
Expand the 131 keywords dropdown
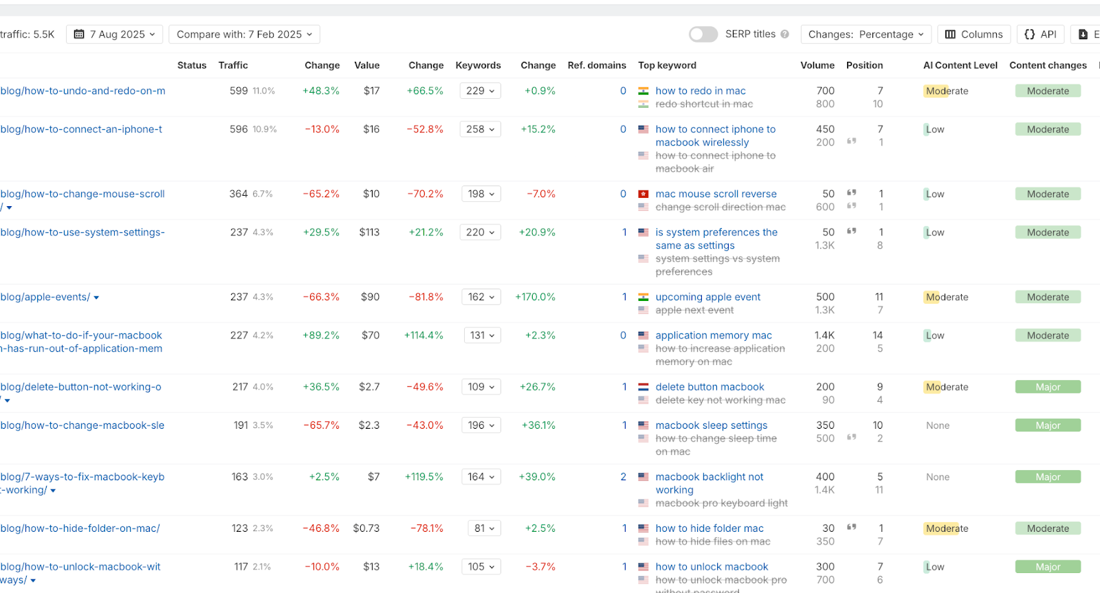point(483,335)
